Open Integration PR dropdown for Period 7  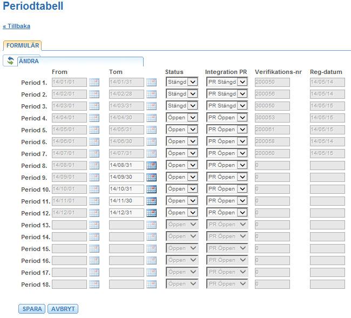click(227, 153)
